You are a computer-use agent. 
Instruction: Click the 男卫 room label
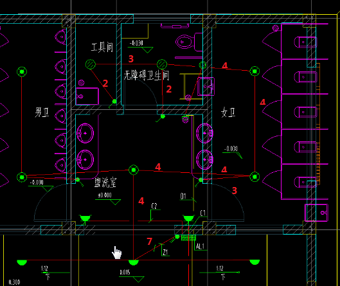coord(42,112)
